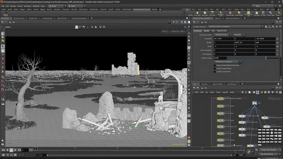283x159 pixels.
Task: Open network editor Layout menu
Action: (x=225, y=92)
